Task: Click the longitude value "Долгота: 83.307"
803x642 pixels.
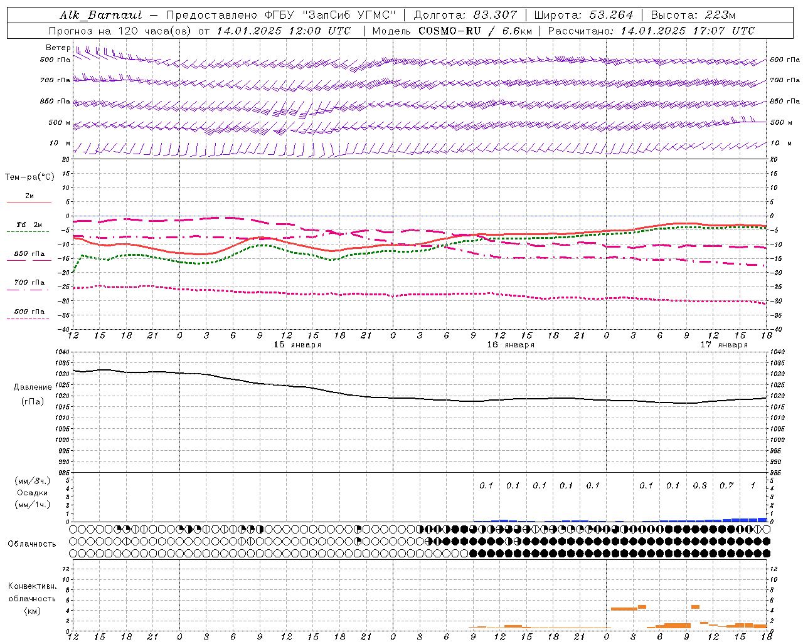Action: coord(465,15)
